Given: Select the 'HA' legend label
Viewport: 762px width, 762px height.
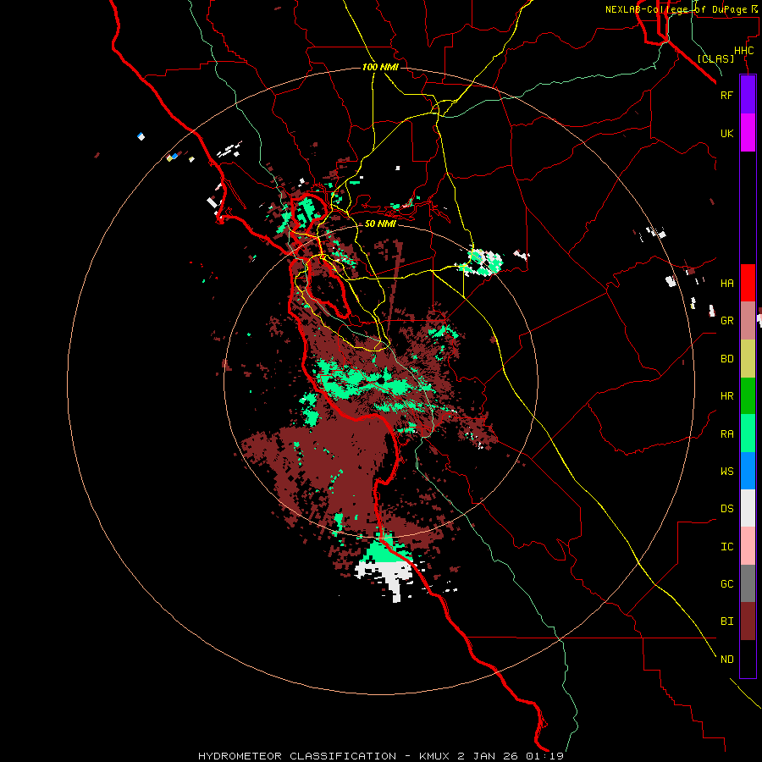Looking at the screenshot, I should (x=726, y=284).
